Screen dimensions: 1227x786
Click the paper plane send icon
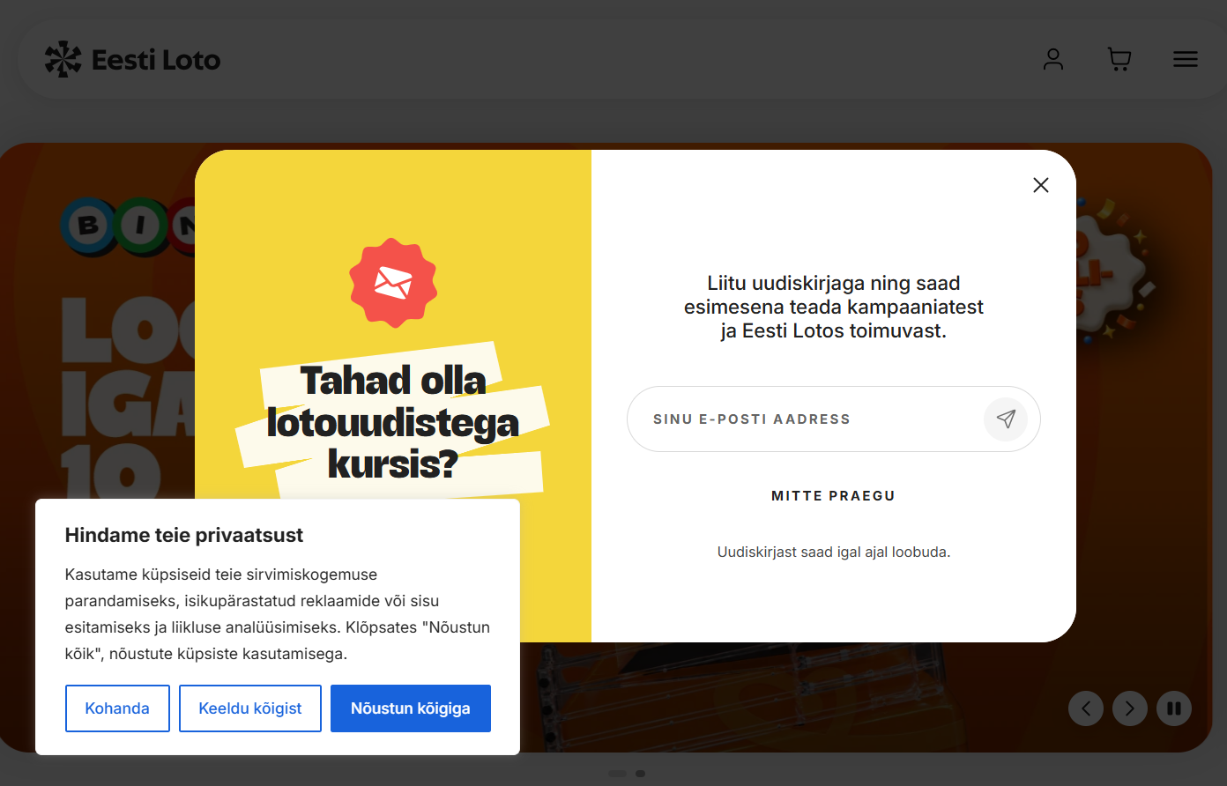pyautogui.click(x=1006, y=419)
